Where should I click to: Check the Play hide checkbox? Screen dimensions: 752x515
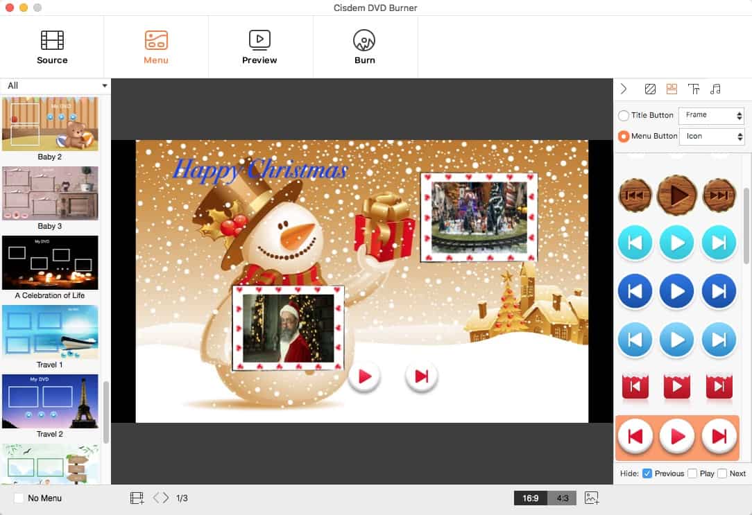click(692, 473)
